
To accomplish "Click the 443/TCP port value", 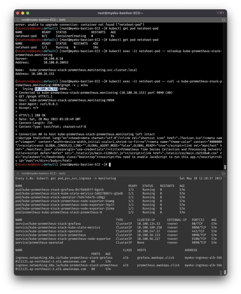I will (198, 231).
